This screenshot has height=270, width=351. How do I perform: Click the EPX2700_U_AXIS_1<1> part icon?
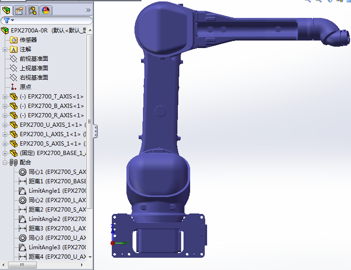(x=14, y=125)
